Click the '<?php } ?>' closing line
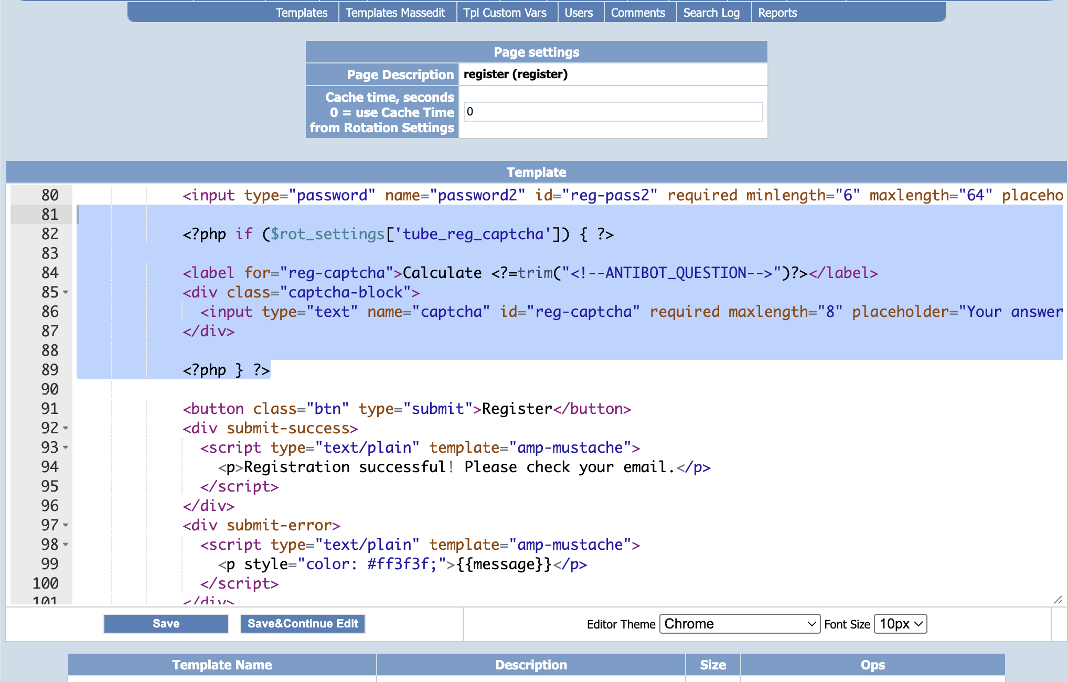This screenshot has height=682, width=1068. click(226, 370)
